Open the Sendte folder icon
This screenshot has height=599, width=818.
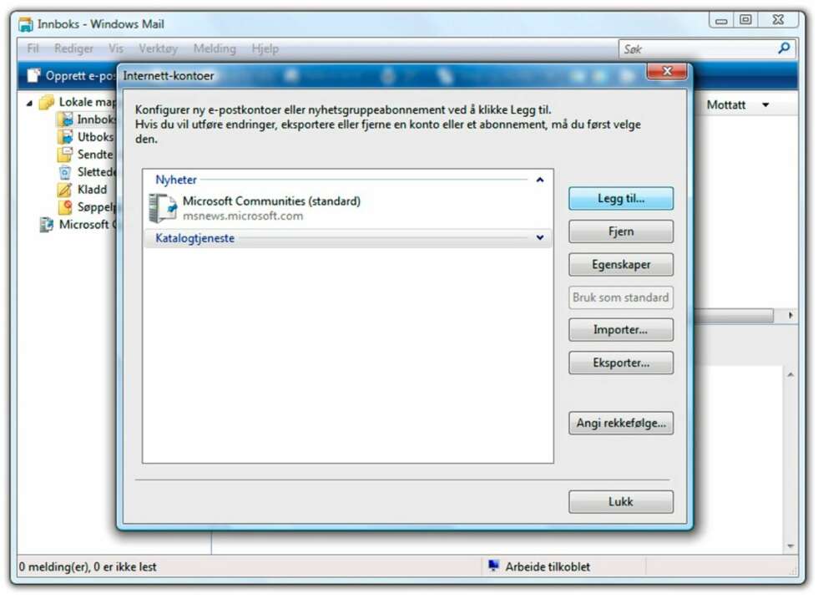tap(65, 154)
